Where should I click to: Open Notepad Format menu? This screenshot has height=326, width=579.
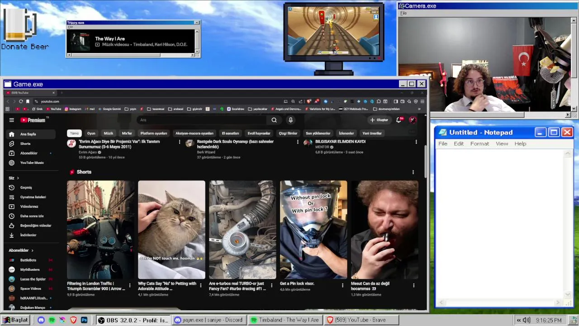coord(479,144)
